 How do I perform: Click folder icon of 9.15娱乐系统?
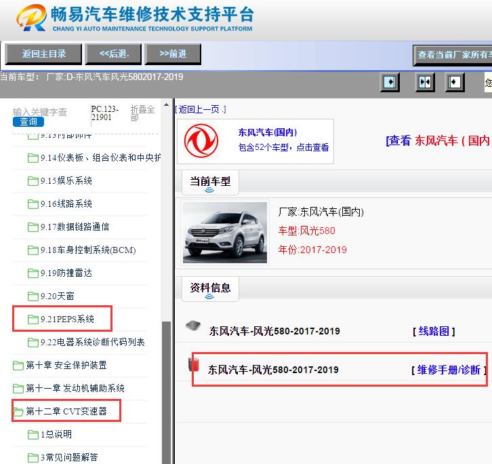33,181
